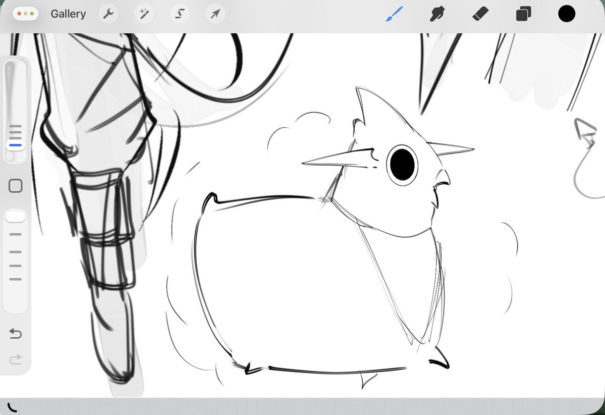Undo the last stroke
Image resolution: width=605 pixels, height=415 pixels.
[x=16, y=333]
